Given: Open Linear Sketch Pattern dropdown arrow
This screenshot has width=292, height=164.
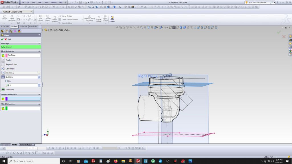Looking at the screenshot, I should [x=82, y=20].
